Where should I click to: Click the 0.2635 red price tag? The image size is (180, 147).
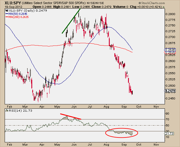tap(170, 52)
